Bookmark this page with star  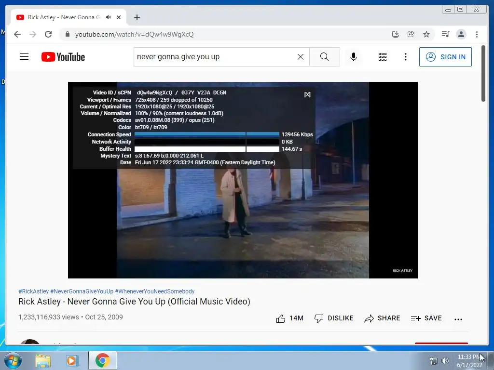(x=426, y=34)
